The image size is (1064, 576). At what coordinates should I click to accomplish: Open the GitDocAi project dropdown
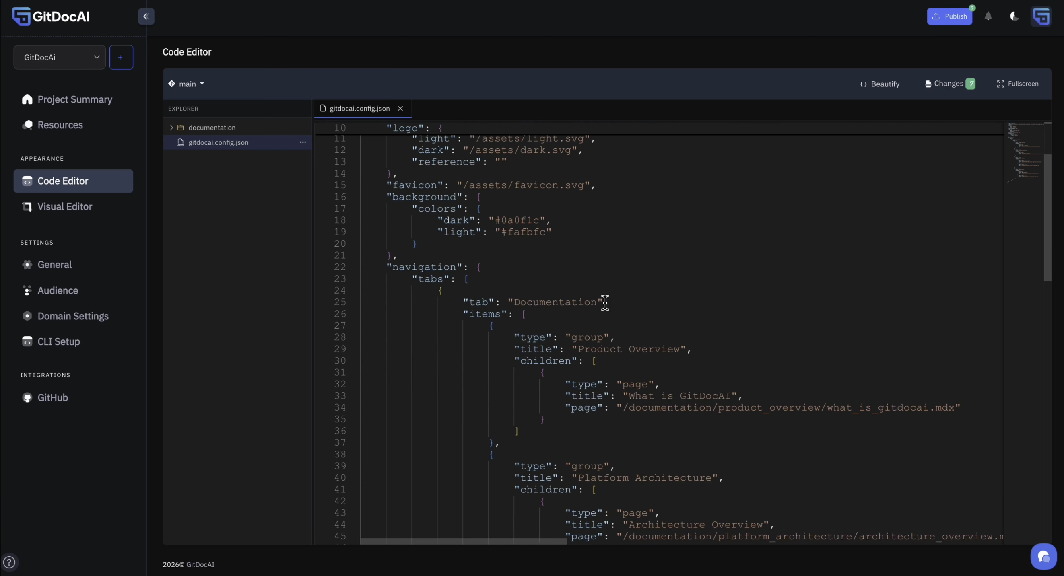click(x=60, y=58)
